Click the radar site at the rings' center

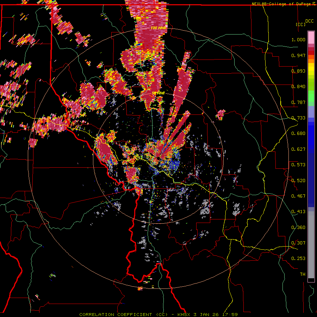click(158, 158)
